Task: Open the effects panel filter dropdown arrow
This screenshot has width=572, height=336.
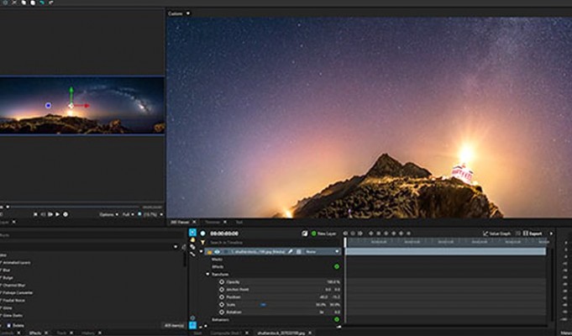Action: pyautogui.click(x=176, y=247)
